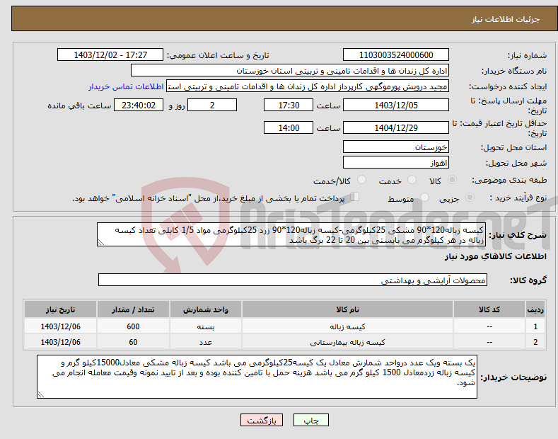Image resolution: width=558 pixels, height=439 pixels.
Task: Click the announcement date field 1403/12/02 - 17:27
Action: coord(110,55)
